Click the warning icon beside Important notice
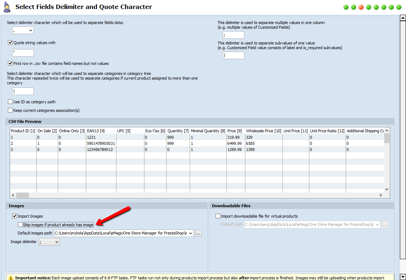The width and height of the screenshot is (406, 280). tap(11, 278)
